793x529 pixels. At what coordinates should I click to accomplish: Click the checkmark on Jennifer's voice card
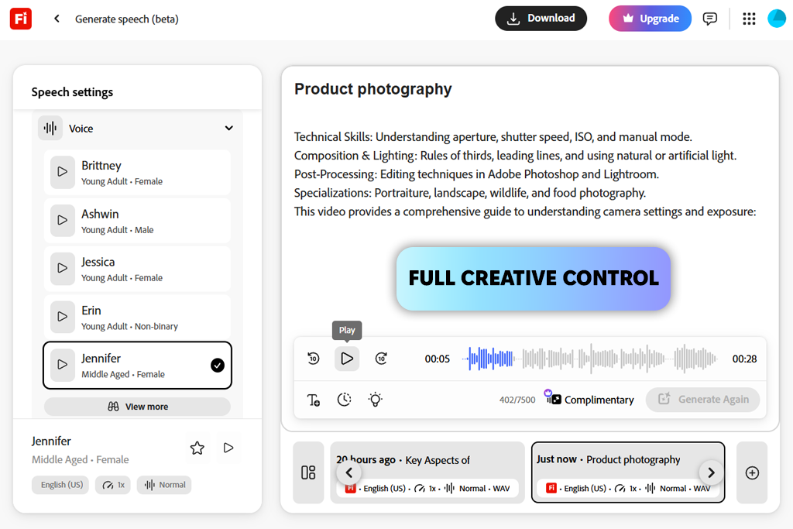tap(218, 365)
